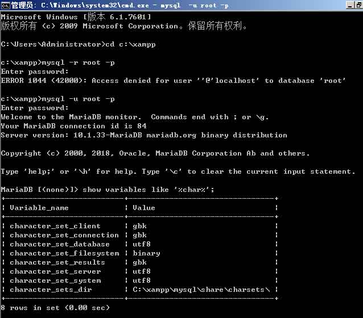Click the Oracle, MariaDB Corporation copyright line

click(x=155, y=153)
